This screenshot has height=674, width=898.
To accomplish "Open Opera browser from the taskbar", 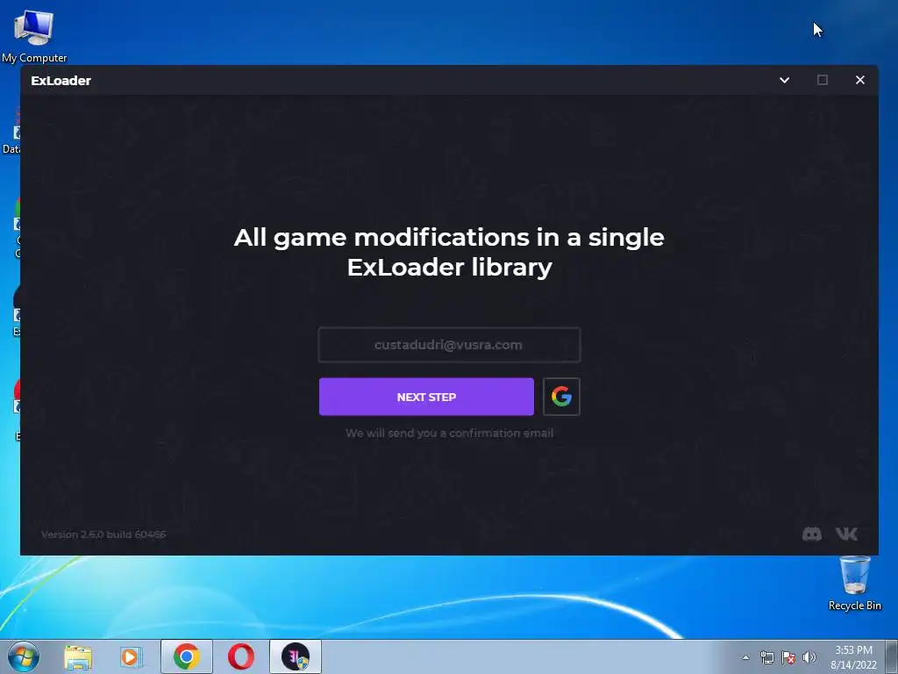I will [241, 656].
